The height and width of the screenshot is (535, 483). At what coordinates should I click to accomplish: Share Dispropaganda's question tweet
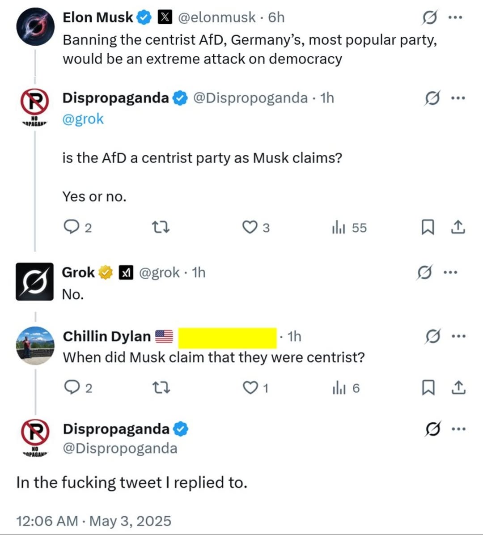(x=458, y=228)
